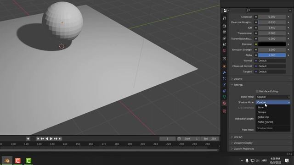The image size is (294, 165).
Task: Click the properties search field
Action: 258,11
